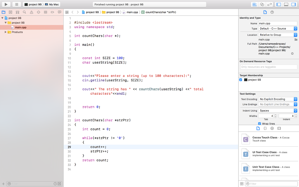The image size is (299, 187).
Task: Click the library Filter search field
Action: click(x=271, y=184)
